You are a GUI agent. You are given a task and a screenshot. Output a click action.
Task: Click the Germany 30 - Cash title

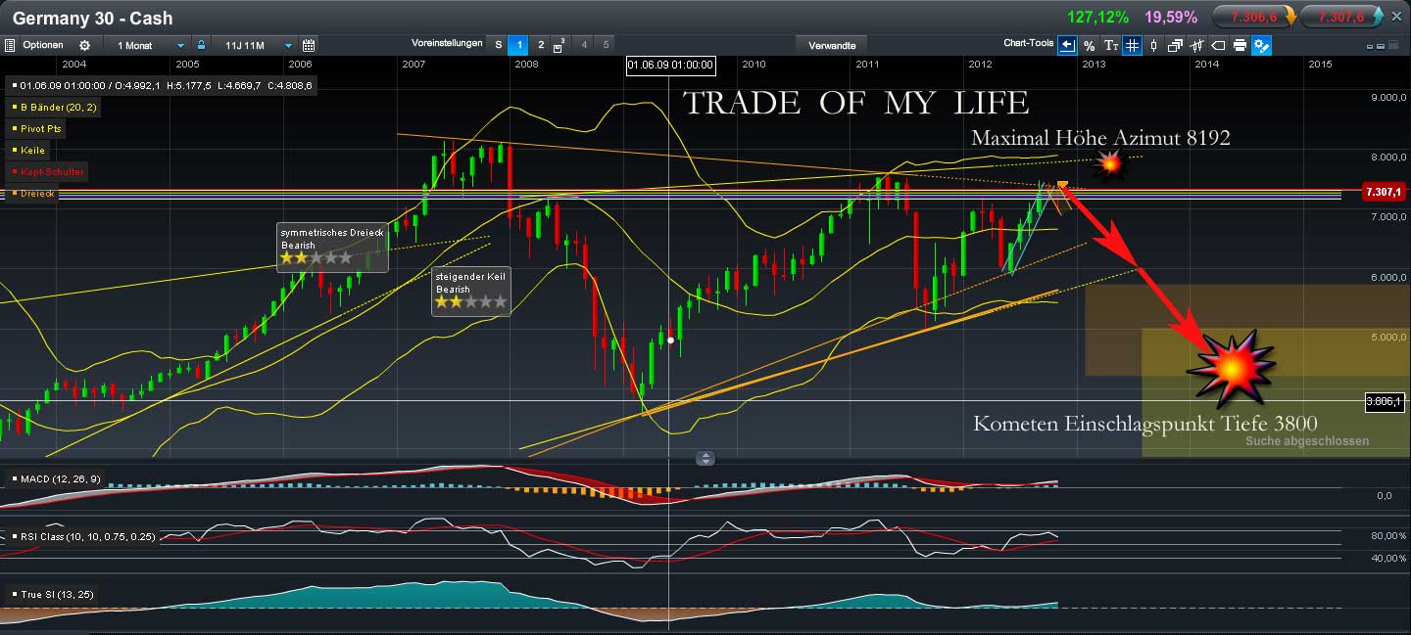[x=92, y=18]
